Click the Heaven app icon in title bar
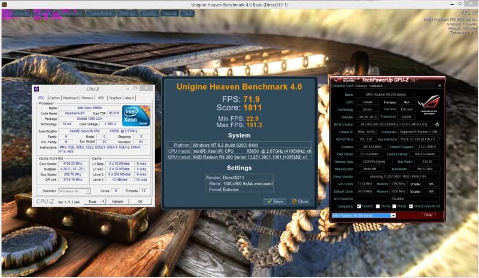The image size is (479, 278). pyautogui.click(x=4, y=4)
